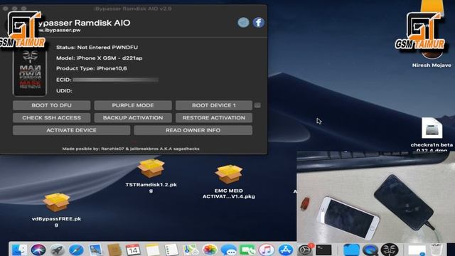Click READ OWNER INFO
Screen dimensions: 455x256
pyautogui.click(x=193, y=130)
